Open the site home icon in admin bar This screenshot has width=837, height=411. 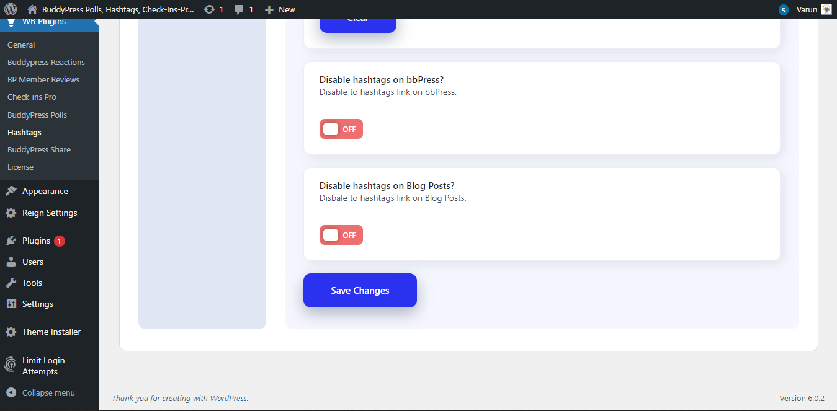[x=32, y=9]
